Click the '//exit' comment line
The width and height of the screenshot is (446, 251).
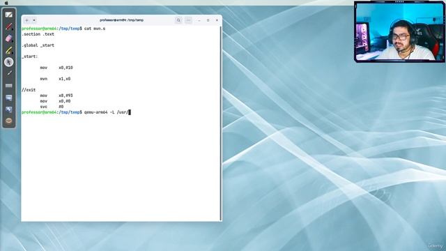pyautogui.click(x=29, y=90)
